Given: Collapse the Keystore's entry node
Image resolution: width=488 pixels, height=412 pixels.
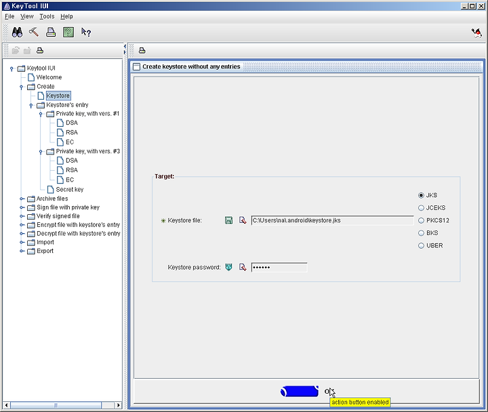Looking at the screenshot, I should (30, 106).
